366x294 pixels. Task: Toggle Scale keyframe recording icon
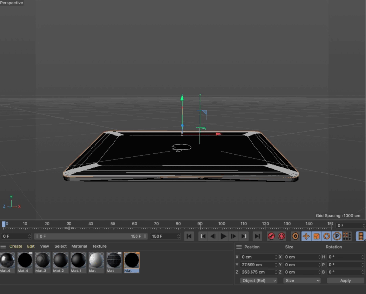[317, 236]
